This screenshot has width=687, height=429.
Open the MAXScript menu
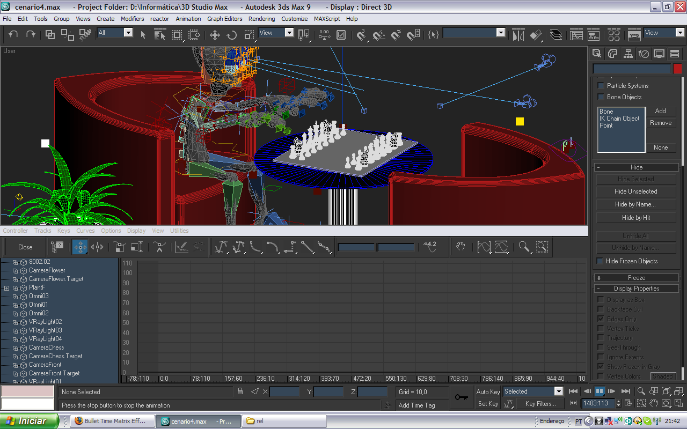(327, 19)
